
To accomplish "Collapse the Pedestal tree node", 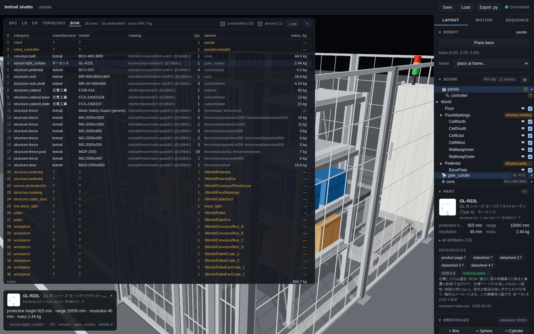I will pos(441,164).
